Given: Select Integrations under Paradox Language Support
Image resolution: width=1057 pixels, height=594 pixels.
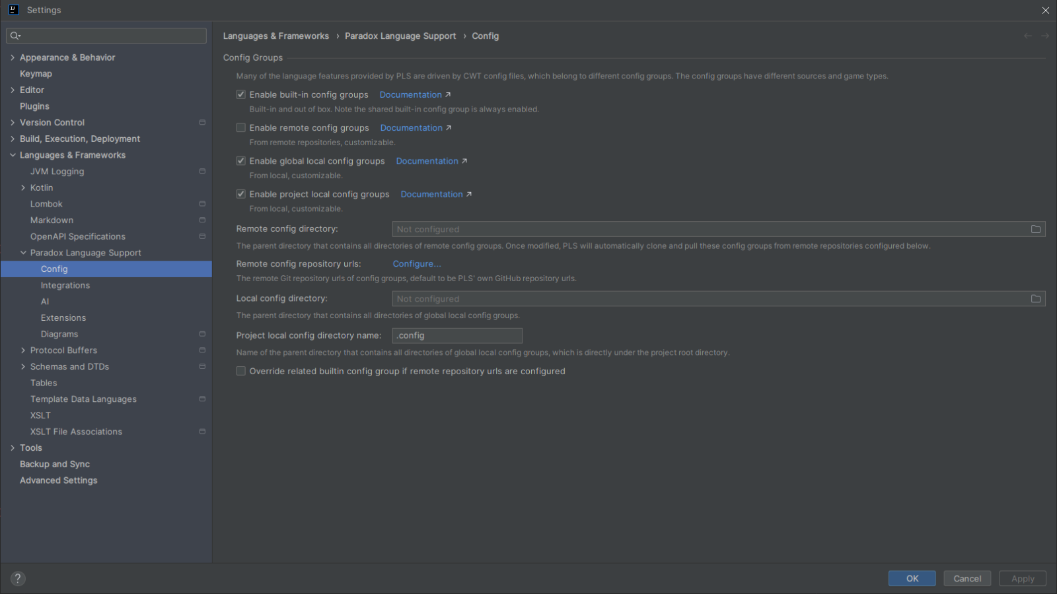Looking at the screenshot, I should tap(65, 285).
